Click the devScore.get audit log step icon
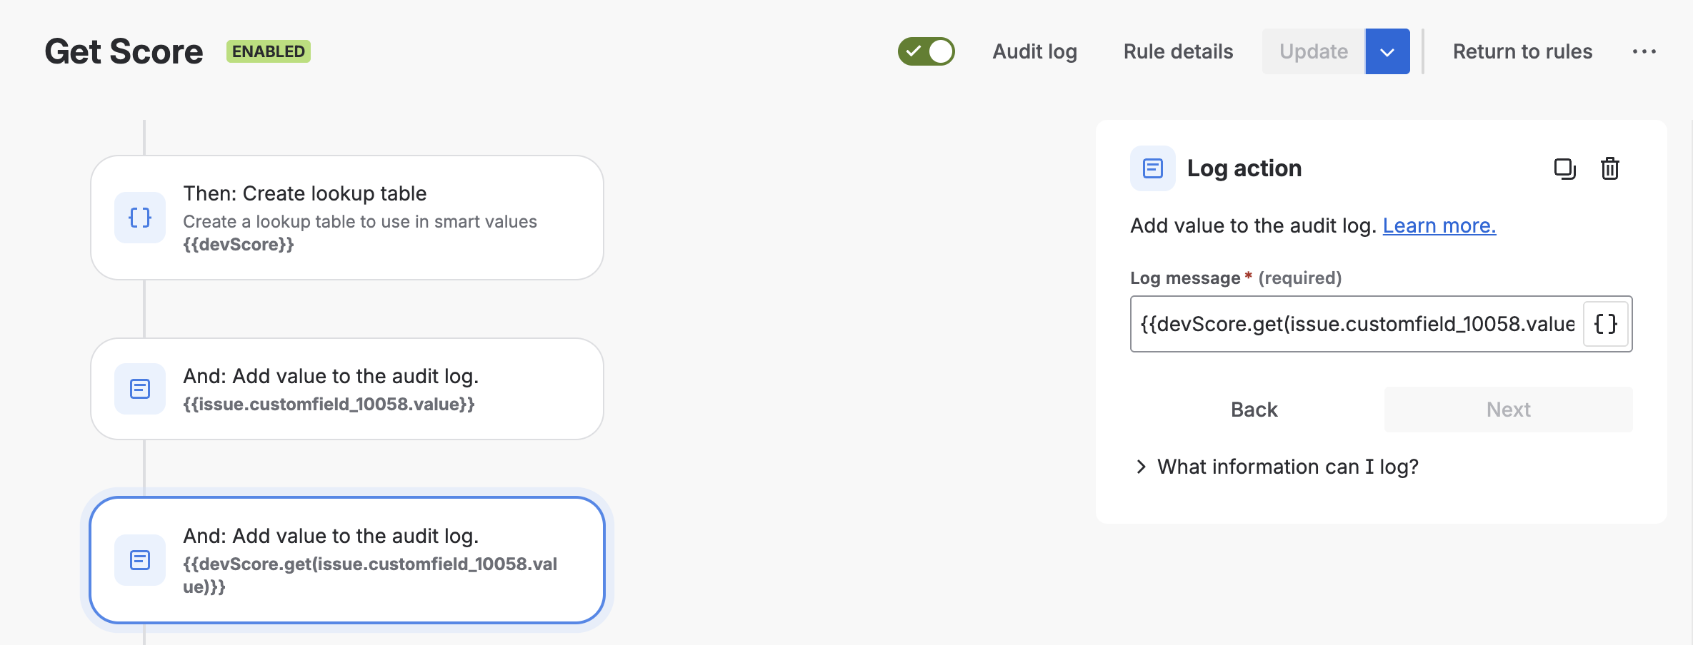This screenshot has width=1693, height=645. click(140, 560)
